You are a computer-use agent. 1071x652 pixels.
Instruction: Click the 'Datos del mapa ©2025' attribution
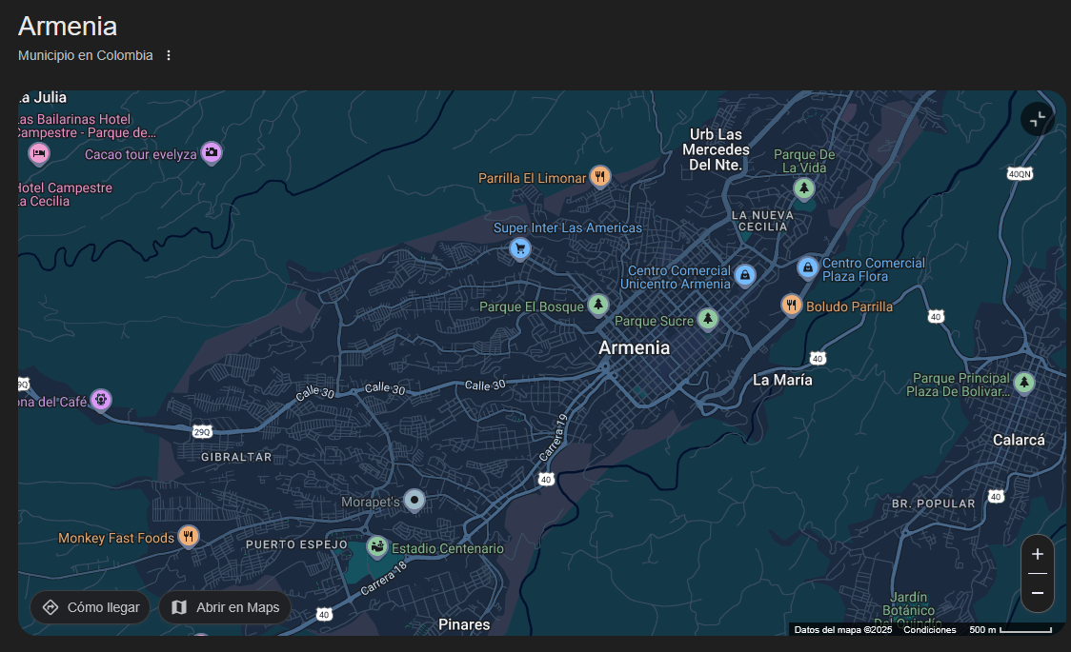[x=843, y=629]
